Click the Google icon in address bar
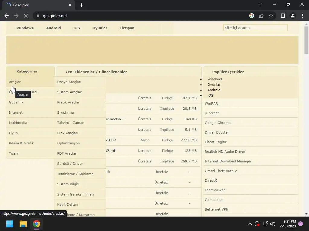Screen dimensions: 309x231 pyautogui.click(x=252, y=16)
